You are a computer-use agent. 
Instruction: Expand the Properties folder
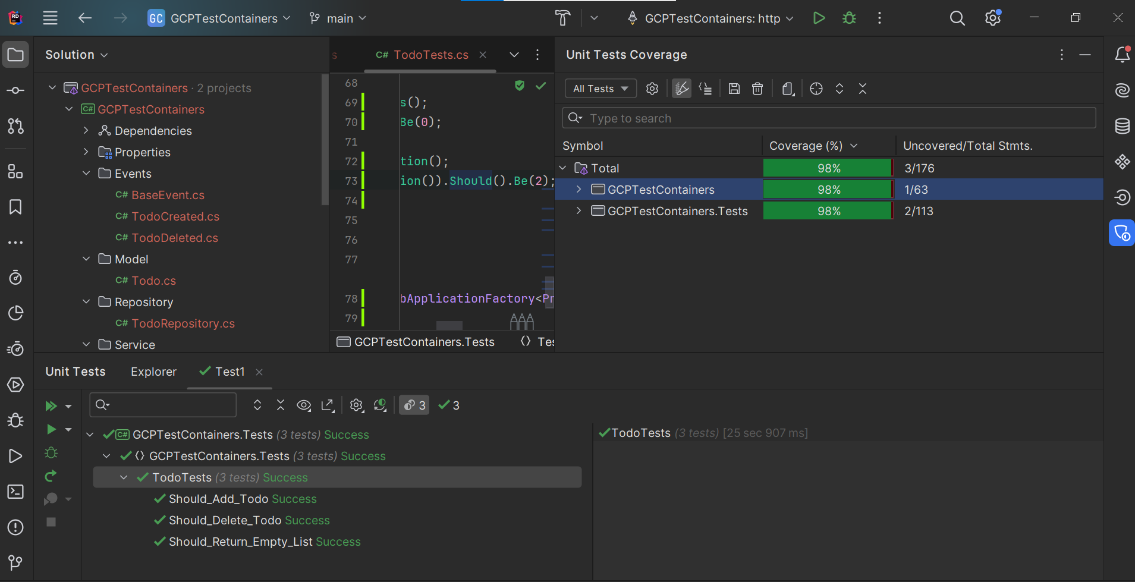pos(86,152)
